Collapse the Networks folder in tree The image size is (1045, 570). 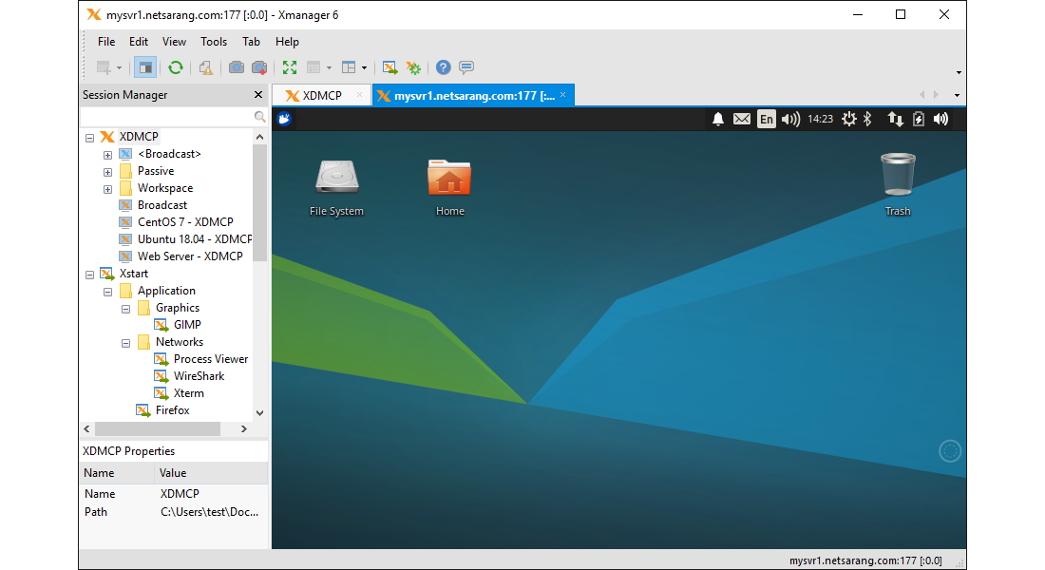(125, 342)
